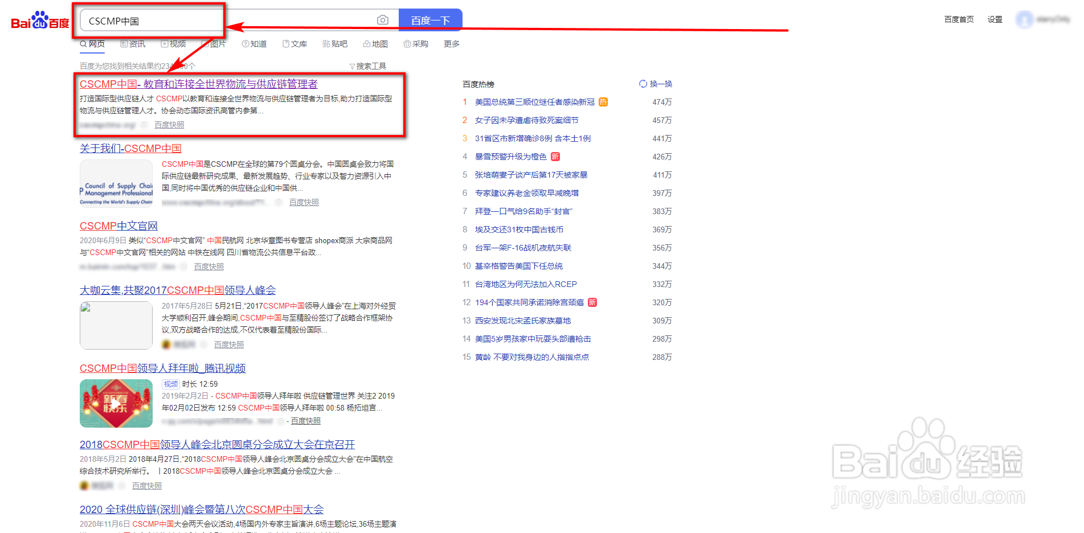Click the broken image thumbnail for 2017 summit
The height and width of the screenshot is (533, 1084).
pyautogui.click(x=116, y=325)
